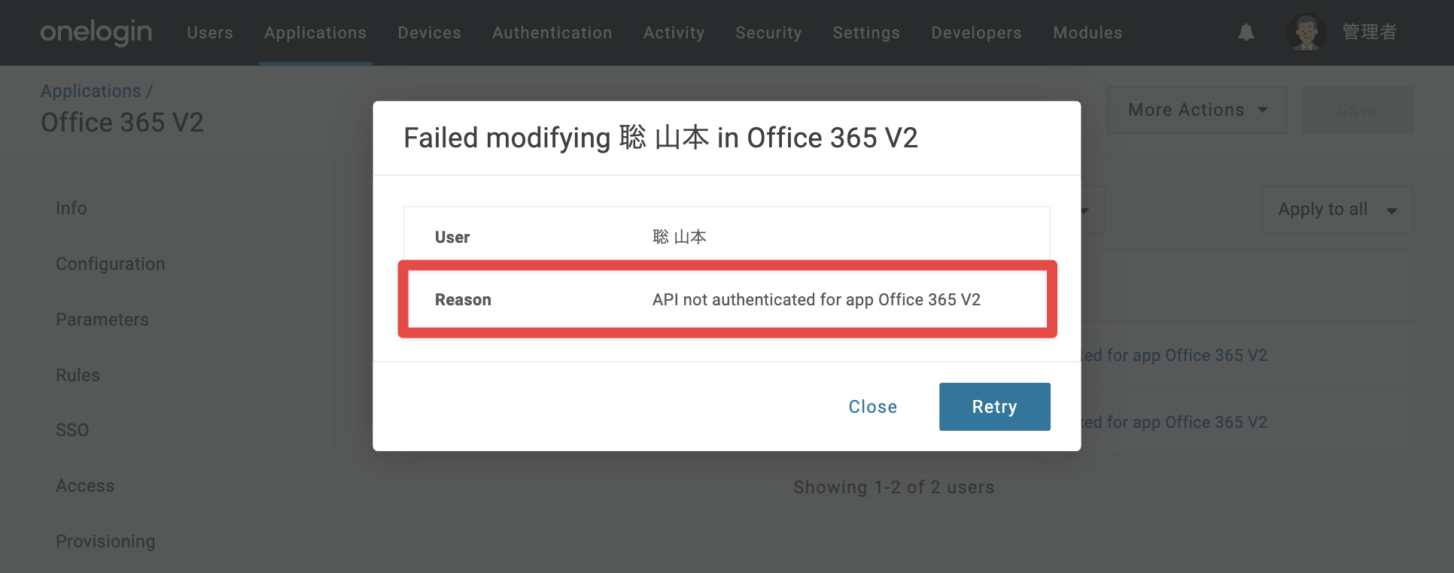
Task: Open the Developers menu
Action: tap(976, 33)
